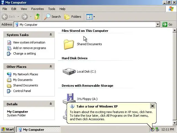Click the My Network Places icon

point(9,74)
